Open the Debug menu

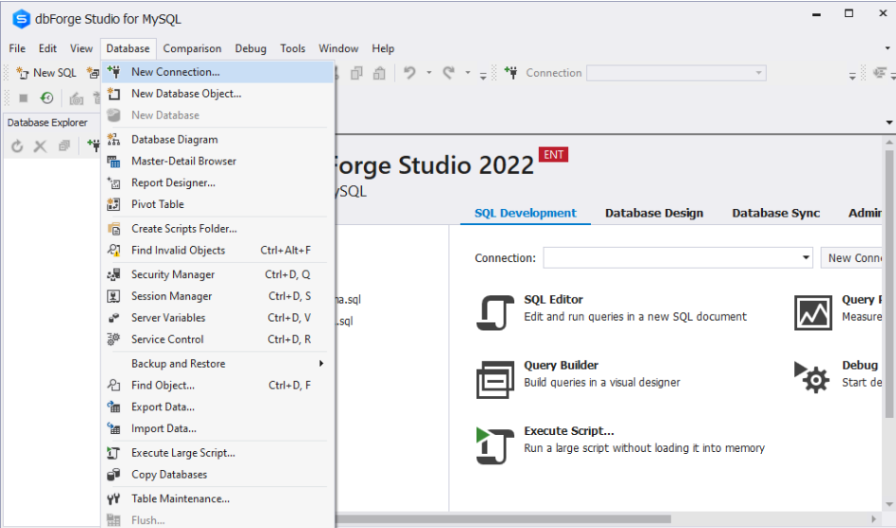[x=250, y=48]
